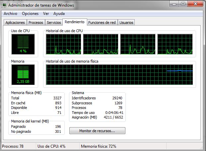
Task: Click the first CPU history graph
Action: point(63,44)
